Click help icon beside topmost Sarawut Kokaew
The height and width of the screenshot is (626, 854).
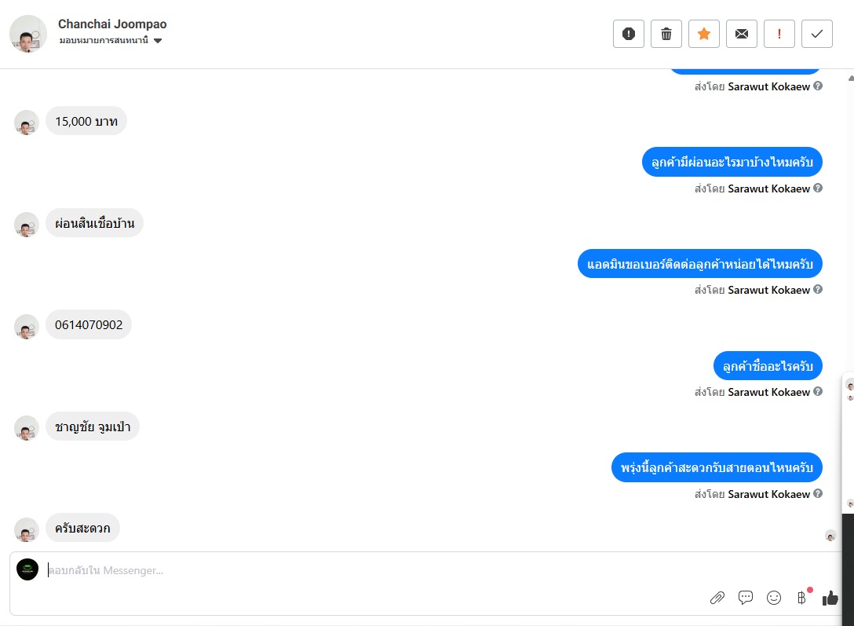pos(818,86)
